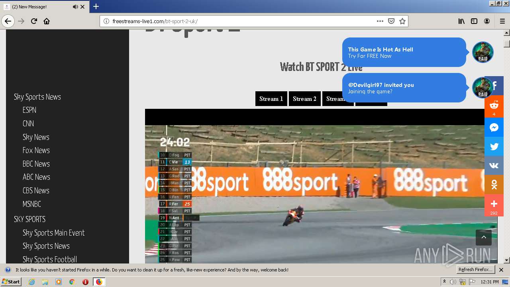Image resolution: width=510 pixels, height=287 pixels.
Task: Open volume icon in system tray
Action: pos(453,282)
